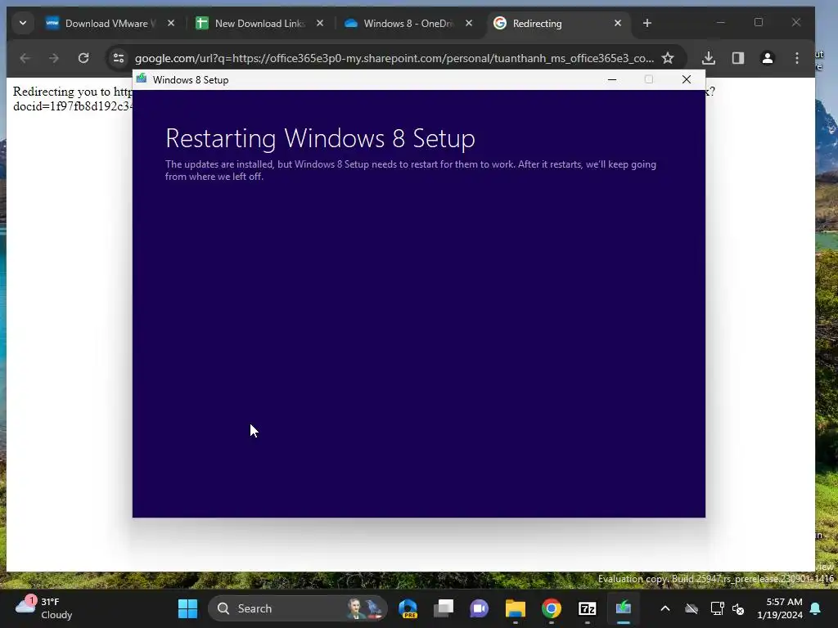Reload the current page
The image size is (838, 628).
[83, 58]
